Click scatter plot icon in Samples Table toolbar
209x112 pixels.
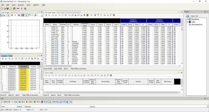tap(29, 58)
